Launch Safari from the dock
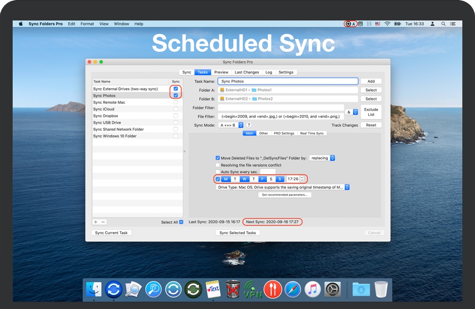Screen dimensions: 475x309 click(293, 289)
